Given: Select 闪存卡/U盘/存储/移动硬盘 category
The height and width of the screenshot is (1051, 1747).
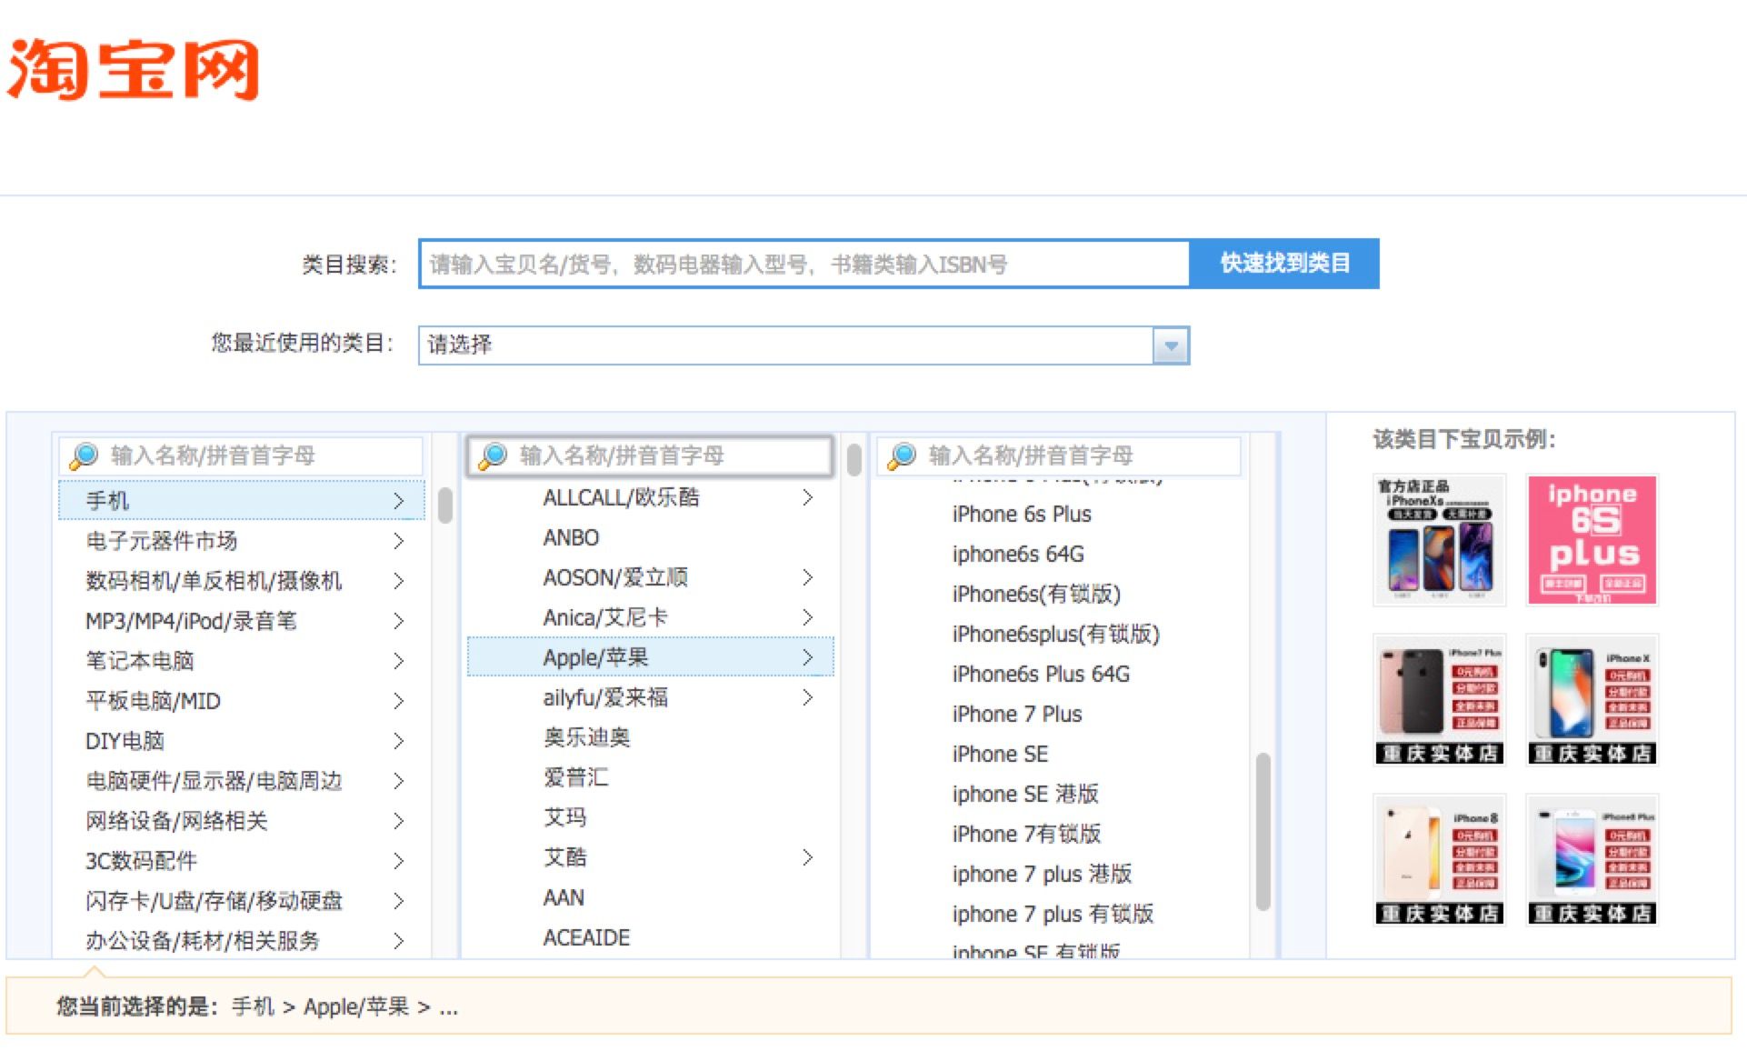Looking at the screenshot, I should [x=242, y=901].
